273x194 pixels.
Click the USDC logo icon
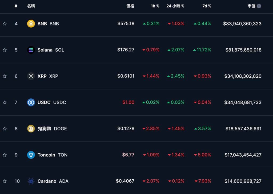pos(31,102)
